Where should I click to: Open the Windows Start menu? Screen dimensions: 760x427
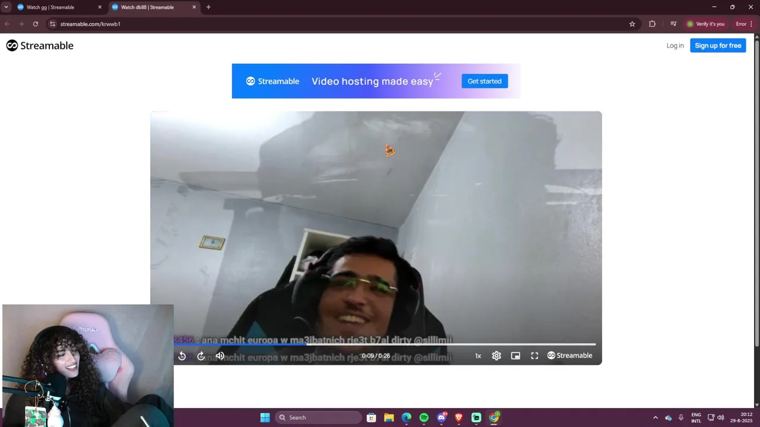pyautogui.click(x=265, y=418)
